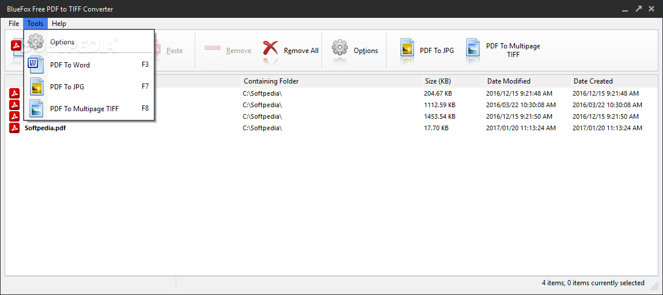Click the 204.67 KB size cell
Image resolution: width=663 pixels, height=295 pixels.
(437, 93)
